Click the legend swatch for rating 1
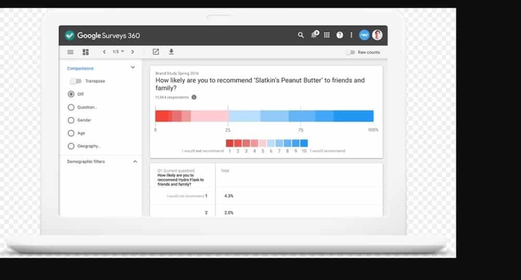The width and height of the screenshot is (521, 280). [x=230, y=143]
